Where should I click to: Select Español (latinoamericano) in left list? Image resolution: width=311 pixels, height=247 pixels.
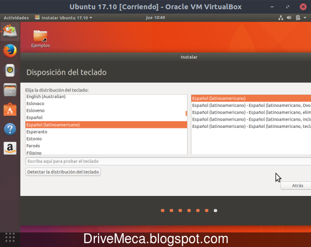106,124
